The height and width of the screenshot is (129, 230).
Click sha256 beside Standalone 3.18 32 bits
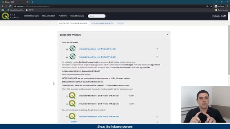click(132, 104)
